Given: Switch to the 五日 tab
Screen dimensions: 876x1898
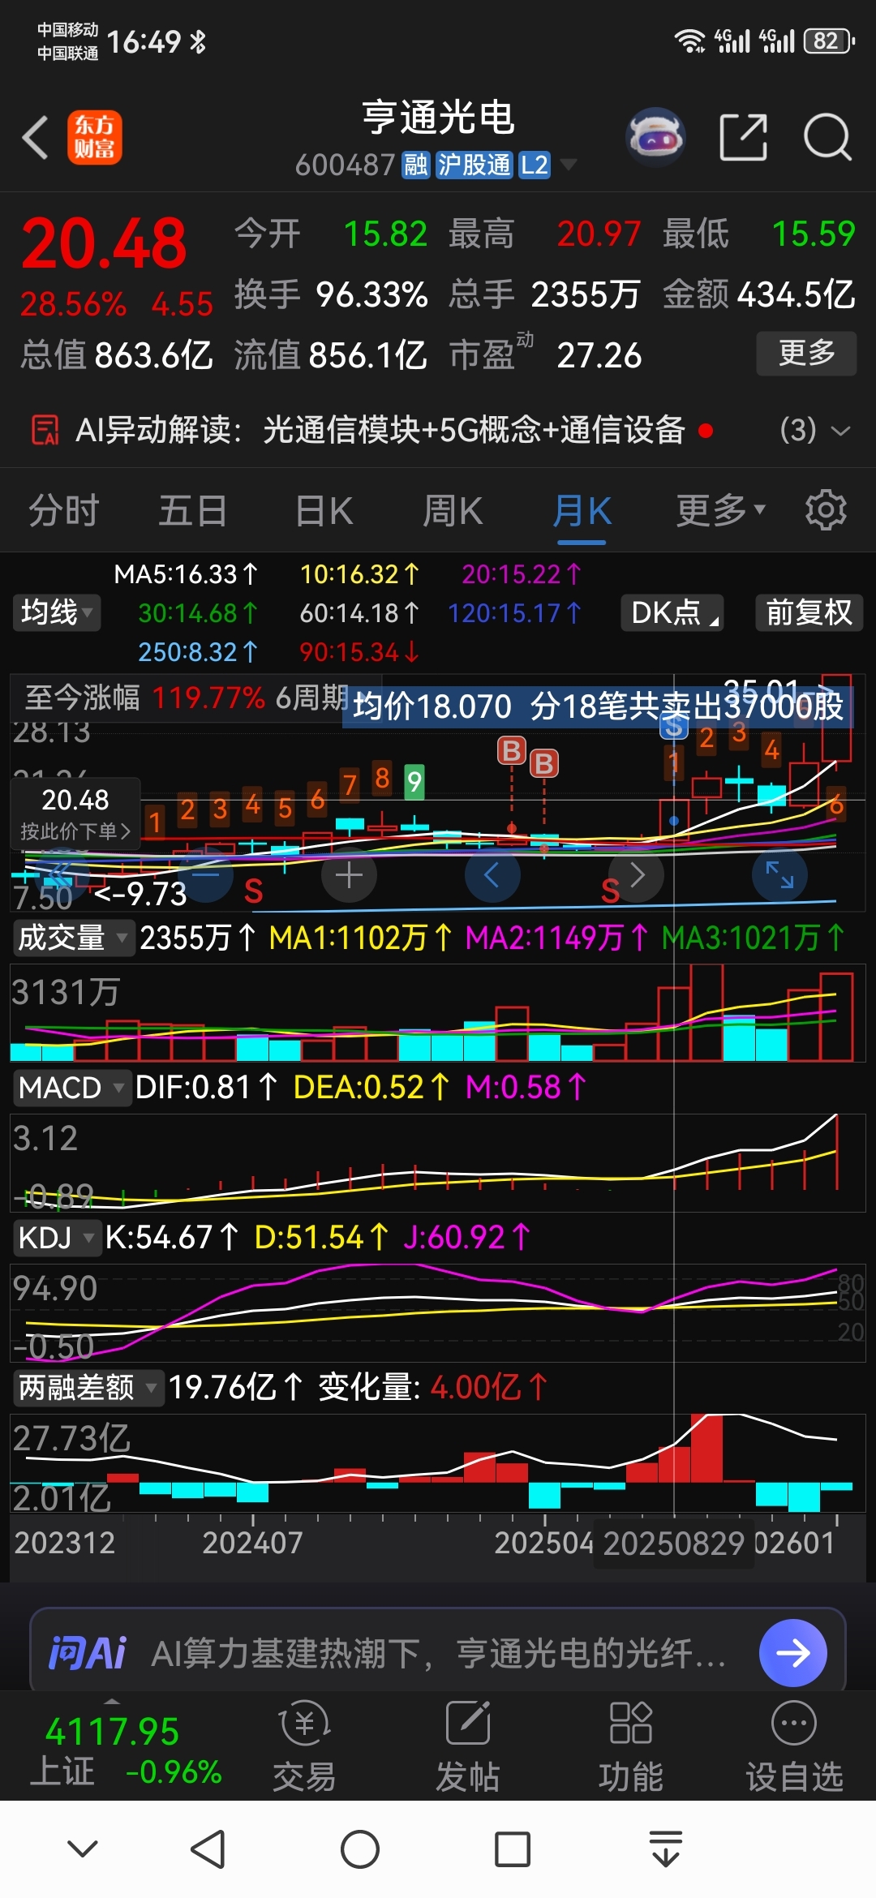Looking at the screenshot, I should pos(192,511).
